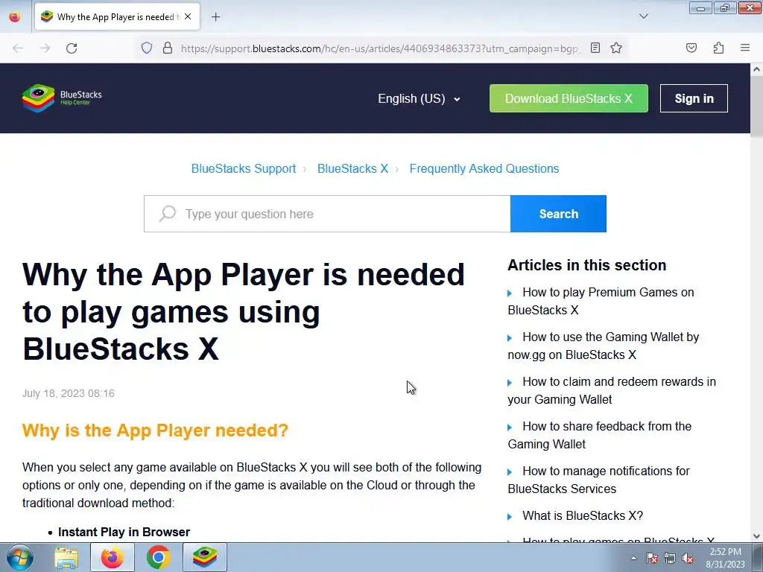Open 'How to share feedback' article link
The width and height of the screenshot is (763, 572).
600,435
